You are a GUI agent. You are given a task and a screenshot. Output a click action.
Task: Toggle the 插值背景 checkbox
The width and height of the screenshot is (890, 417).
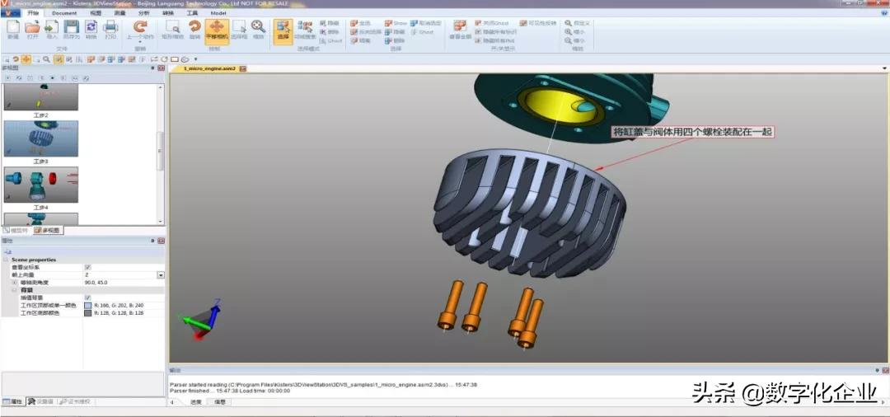(87, 298)
